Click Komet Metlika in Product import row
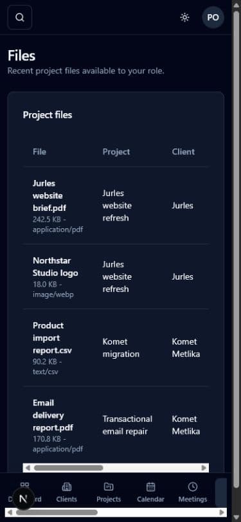 [x=186, y=348]
